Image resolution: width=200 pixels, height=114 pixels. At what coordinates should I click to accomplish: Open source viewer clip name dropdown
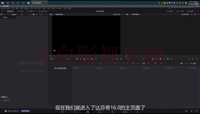(x=88, y=14)
